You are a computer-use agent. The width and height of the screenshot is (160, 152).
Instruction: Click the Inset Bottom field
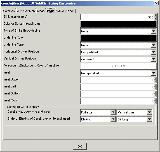(117, 94)
